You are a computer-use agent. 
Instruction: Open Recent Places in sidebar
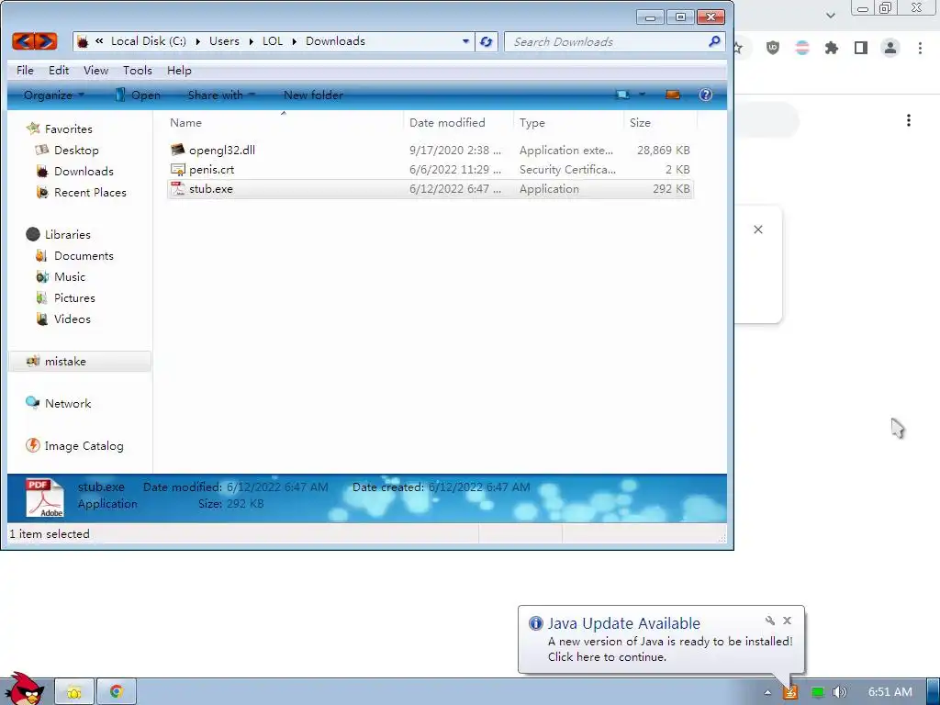[90, 193]
